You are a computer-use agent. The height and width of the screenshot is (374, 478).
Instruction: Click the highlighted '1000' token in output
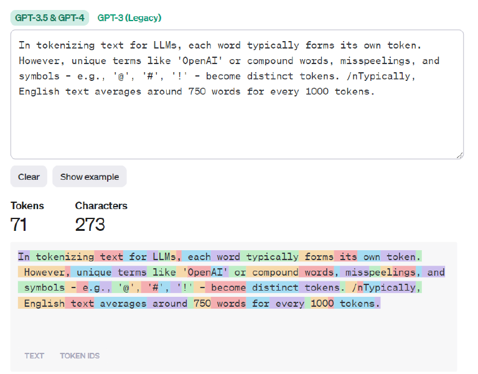click(322, 304)
